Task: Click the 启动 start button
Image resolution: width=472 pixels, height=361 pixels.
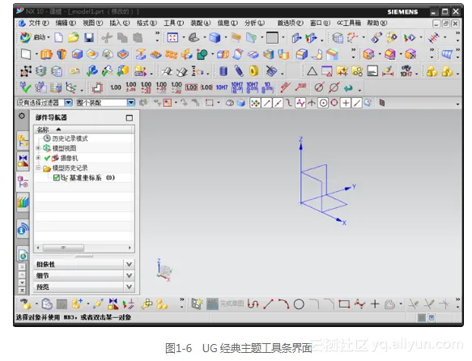Action: click(x=33, y=37)
